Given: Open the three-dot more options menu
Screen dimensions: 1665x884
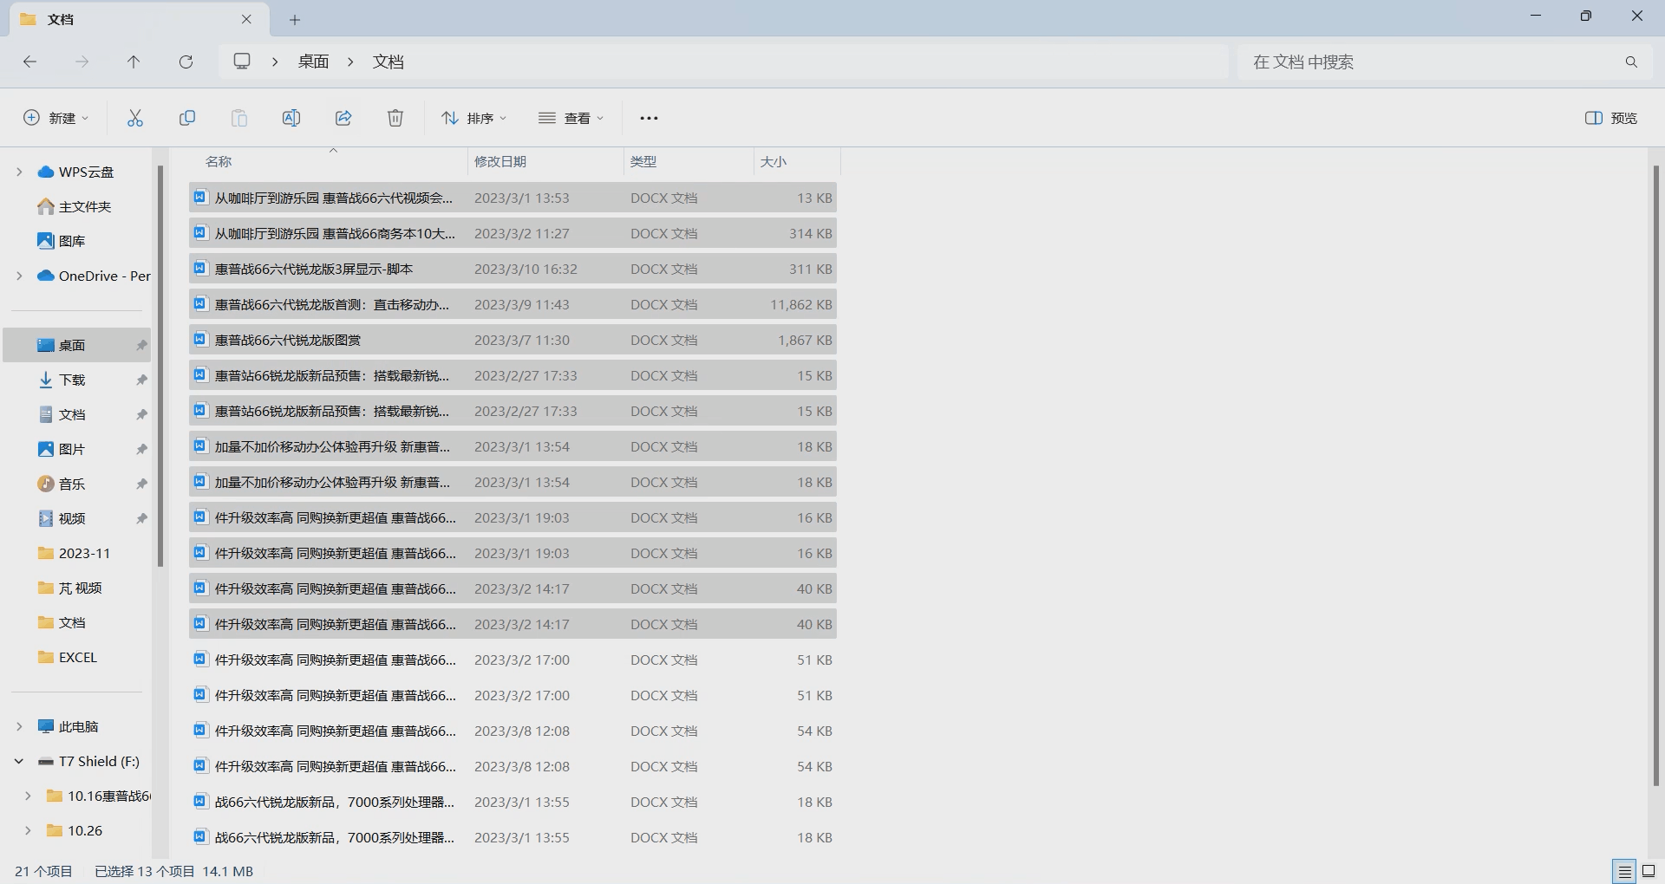Looking at the screenshot, I should point(649,118).
